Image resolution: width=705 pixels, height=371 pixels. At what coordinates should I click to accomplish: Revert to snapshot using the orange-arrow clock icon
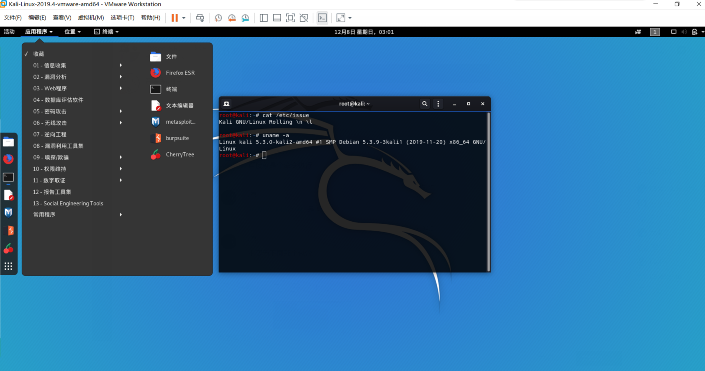(x=232, y=18)
